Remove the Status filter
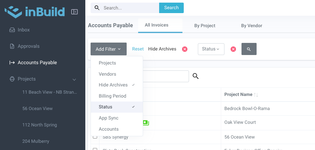 coord(233,49)
